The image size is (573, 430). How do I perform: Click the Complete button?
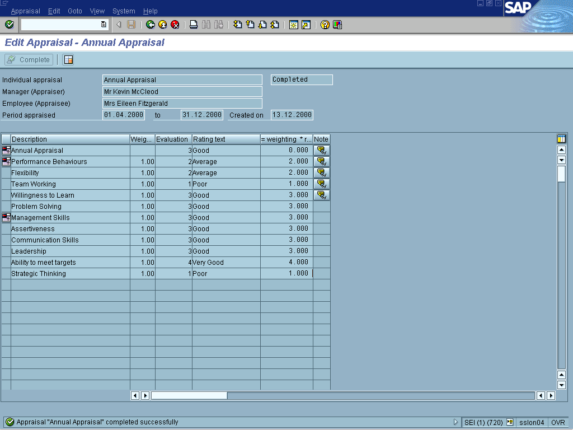29,59
